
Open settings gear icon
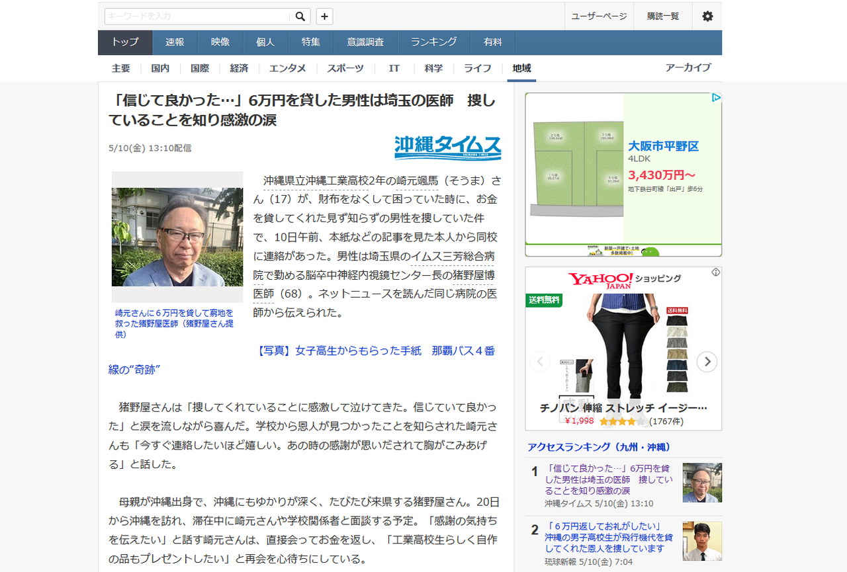pos(707,17)
